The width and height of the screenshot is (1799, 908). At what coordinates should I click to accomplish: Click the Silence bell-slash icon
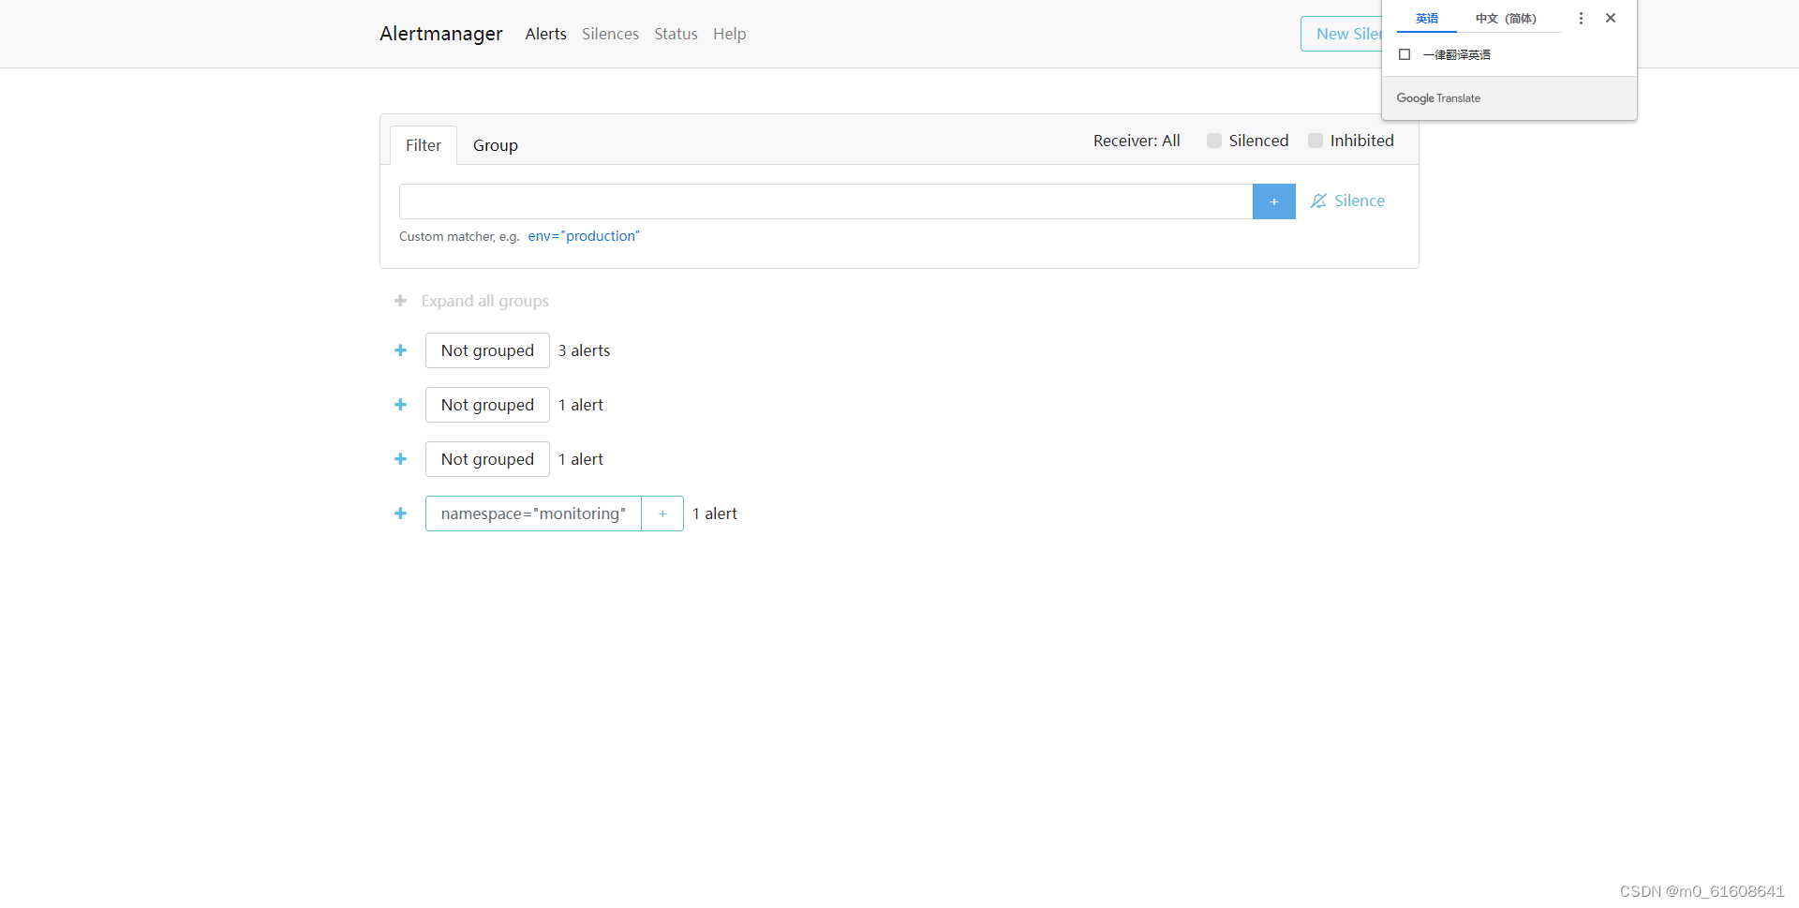point(1318,201)
